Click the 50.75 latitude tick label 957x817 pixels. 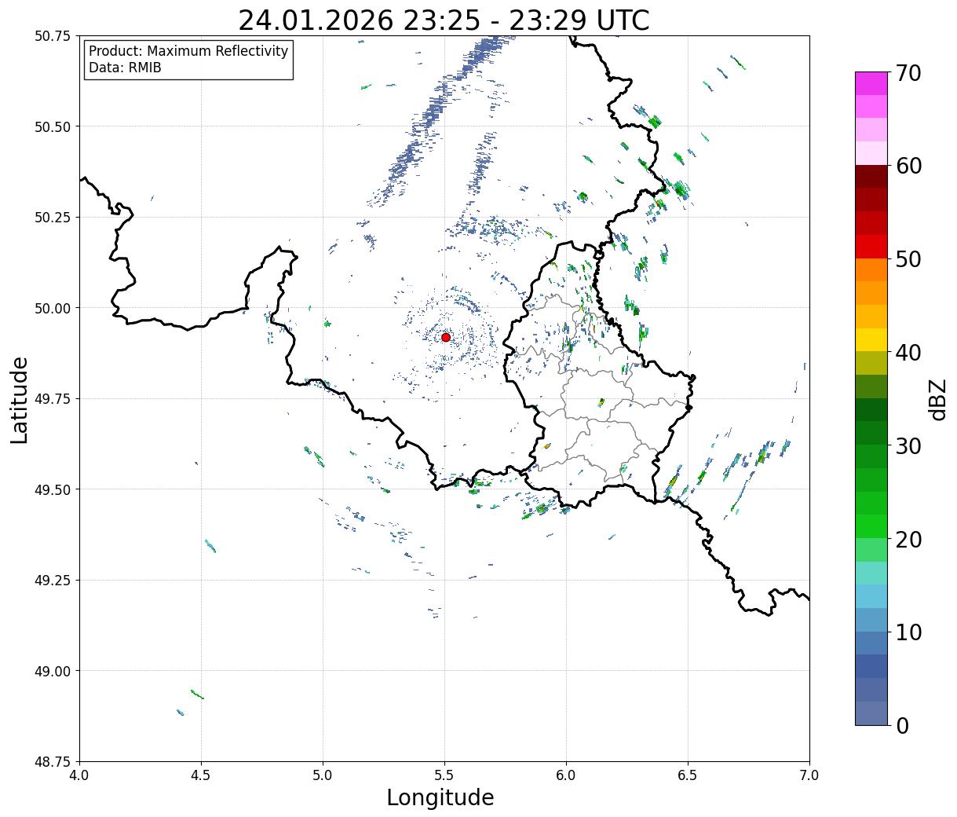click(52, 36)
